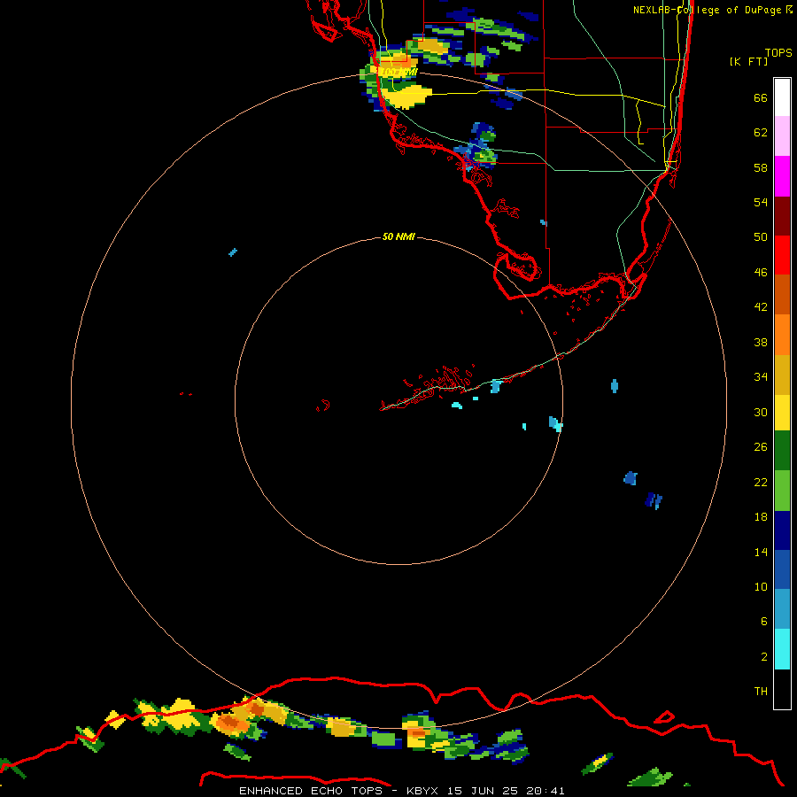Click the legend value 42
The height and width of the screenshot is (797, 797).
(761, 307)
